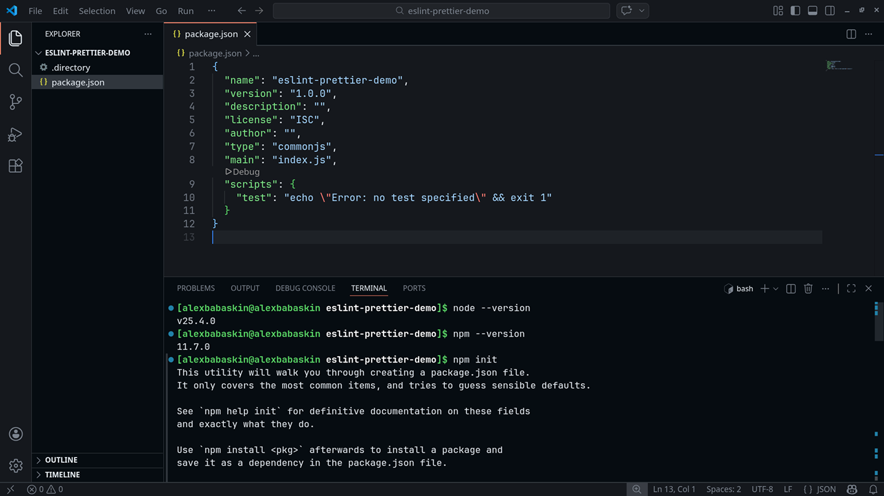Image resolution: width=884 pixels, height=496 pixels.
Task: Open the Search view in activity bar
Action: 15,70
